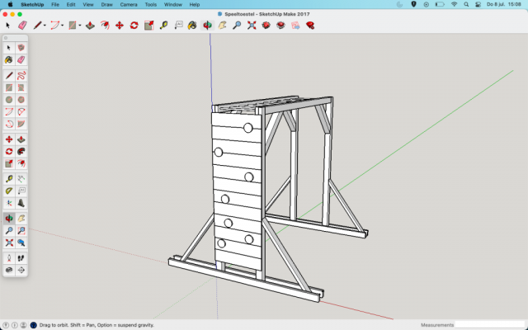Select Position Camera tool in side palette

[9, 258]
